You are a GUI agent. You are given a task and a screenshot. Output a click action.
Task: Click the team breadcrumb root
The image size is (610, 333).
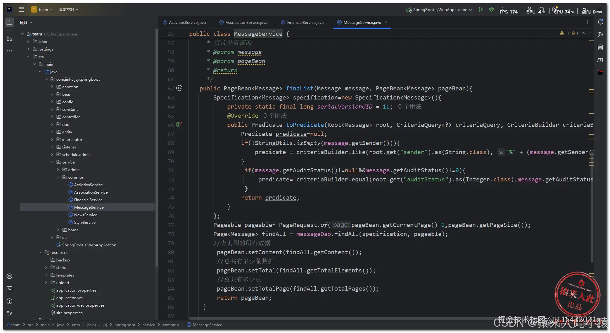[14, 325]
